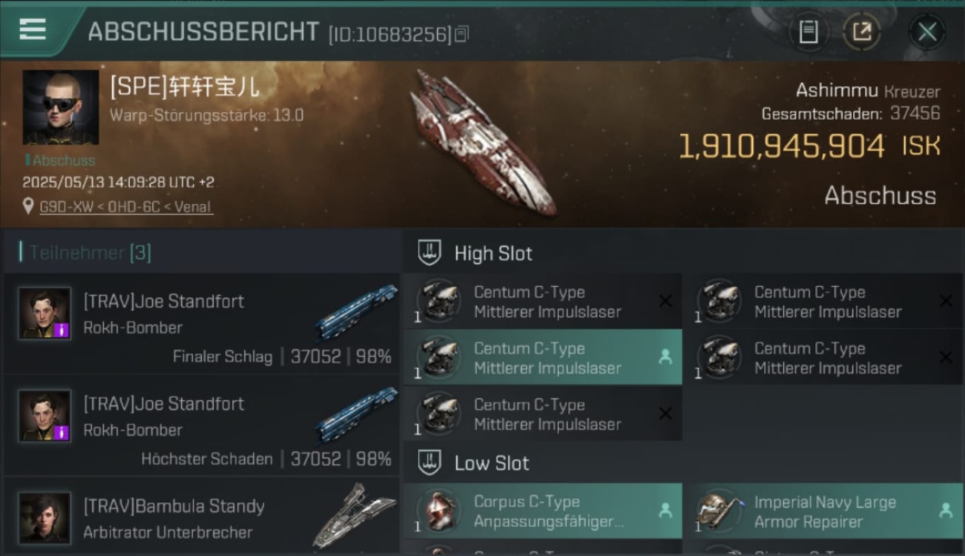Open pilot portrait of 轩轩宝儿

(x=61, y=107)
